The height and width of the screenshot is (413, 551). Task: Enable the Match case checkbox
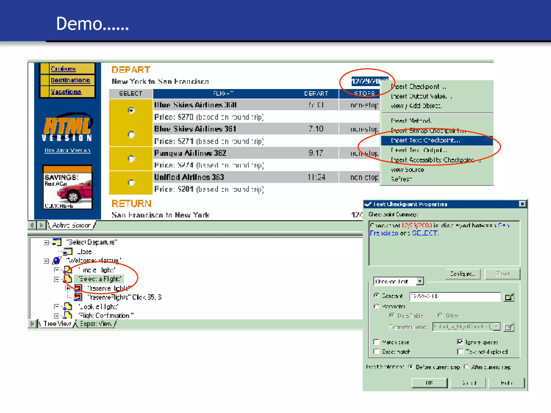click(376, 342)
